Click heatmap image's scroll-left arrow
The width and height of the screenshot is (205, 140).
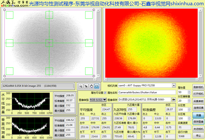coord(106,79)
